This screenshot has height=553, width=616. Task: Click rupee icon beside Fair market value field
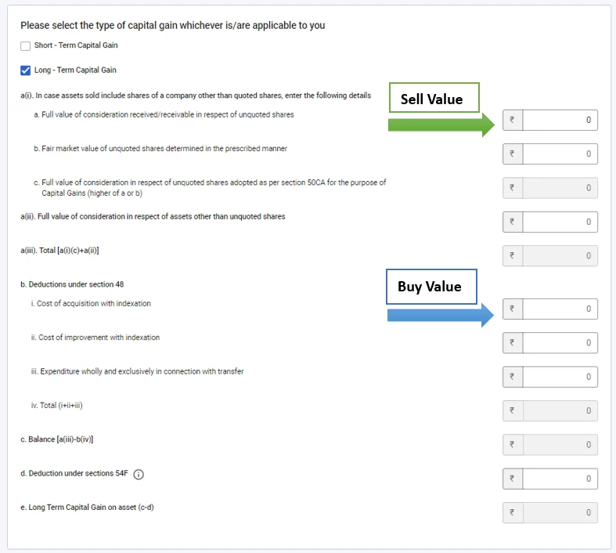[x=513, y=154]
